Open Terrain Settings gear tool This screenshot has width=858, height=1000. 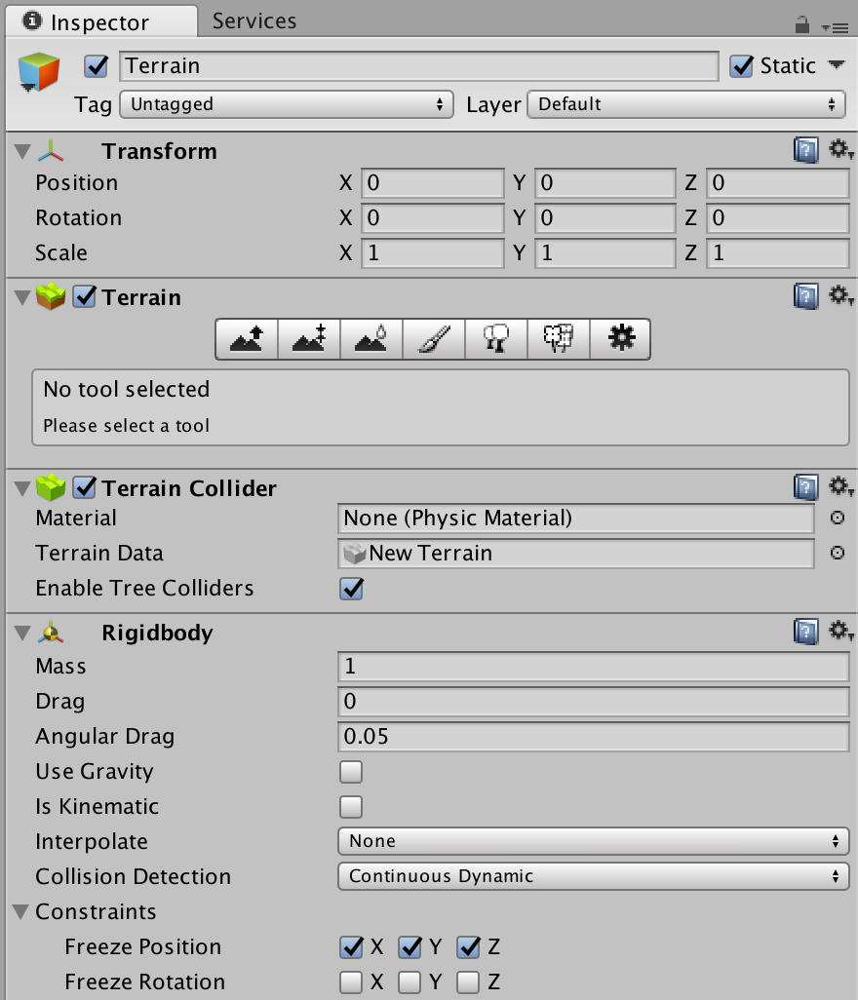620,338
